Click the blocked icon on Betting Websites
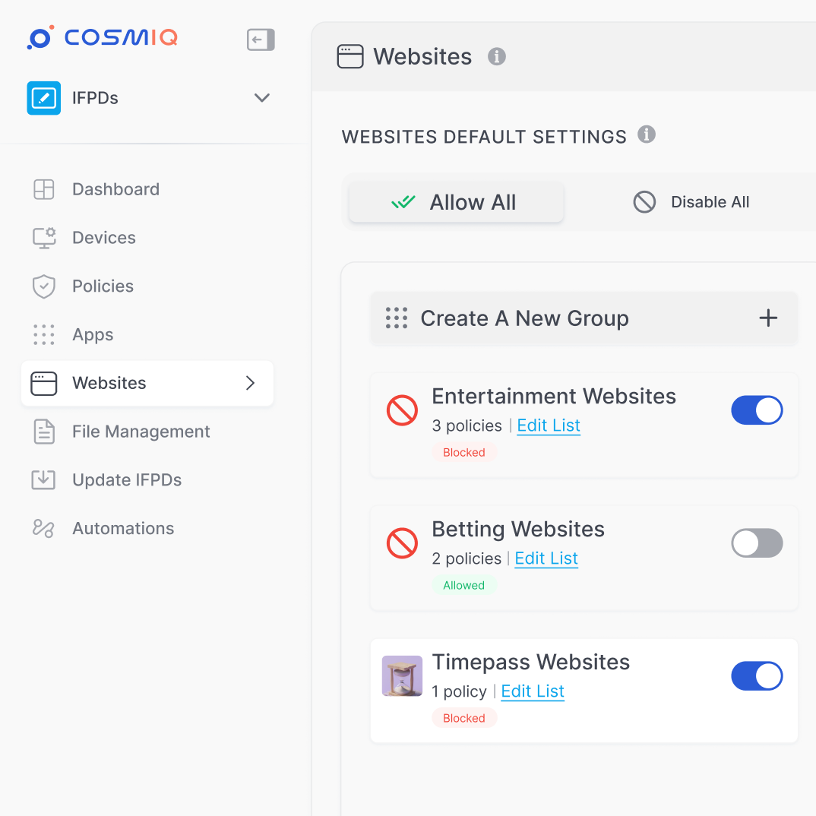This screenshot has height=816, width=816. 402,544
